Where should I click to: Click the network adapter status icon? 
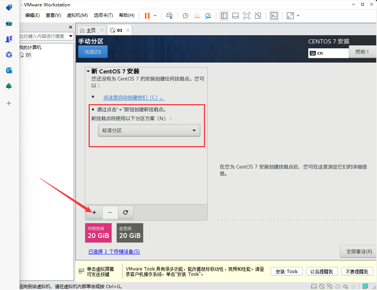coord(330,286)
